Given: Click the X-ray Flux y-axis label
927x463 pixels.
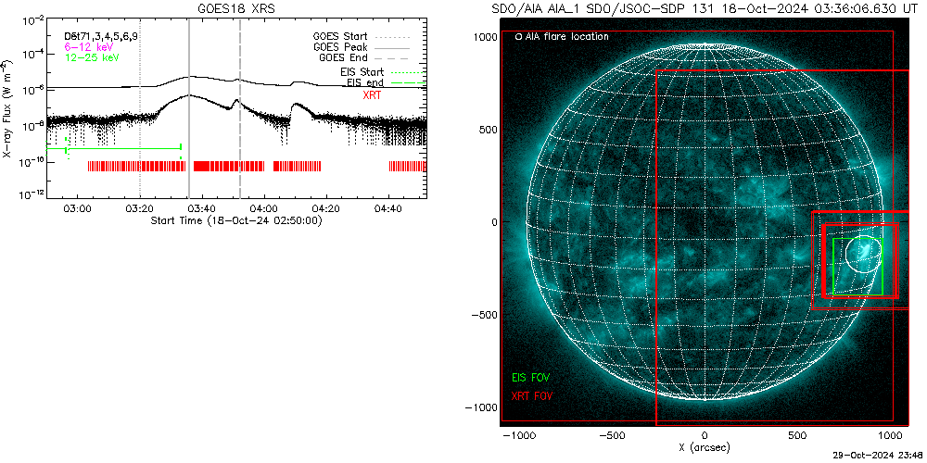Looking at the screenshot, I should pos(6,108).
